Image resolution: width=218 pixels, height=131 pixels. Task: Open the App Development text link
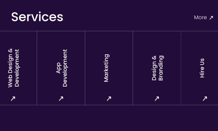pyautogui.click(x=62, y=68)
